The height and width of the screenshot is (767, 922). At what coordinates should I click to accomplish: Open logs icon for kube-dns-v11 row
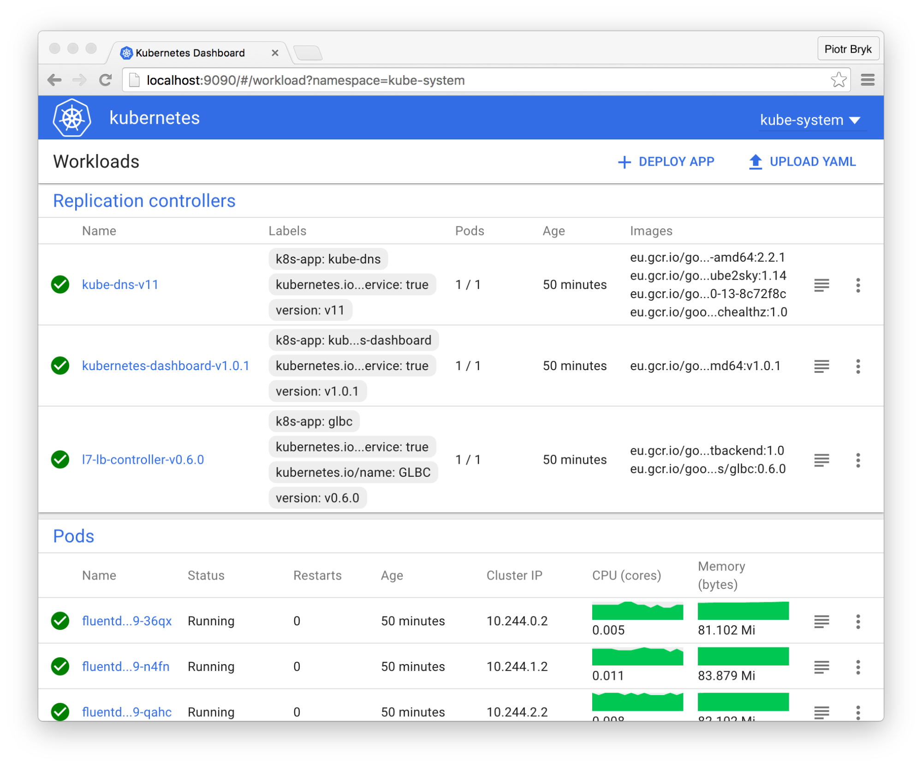[x=821, y=285]
